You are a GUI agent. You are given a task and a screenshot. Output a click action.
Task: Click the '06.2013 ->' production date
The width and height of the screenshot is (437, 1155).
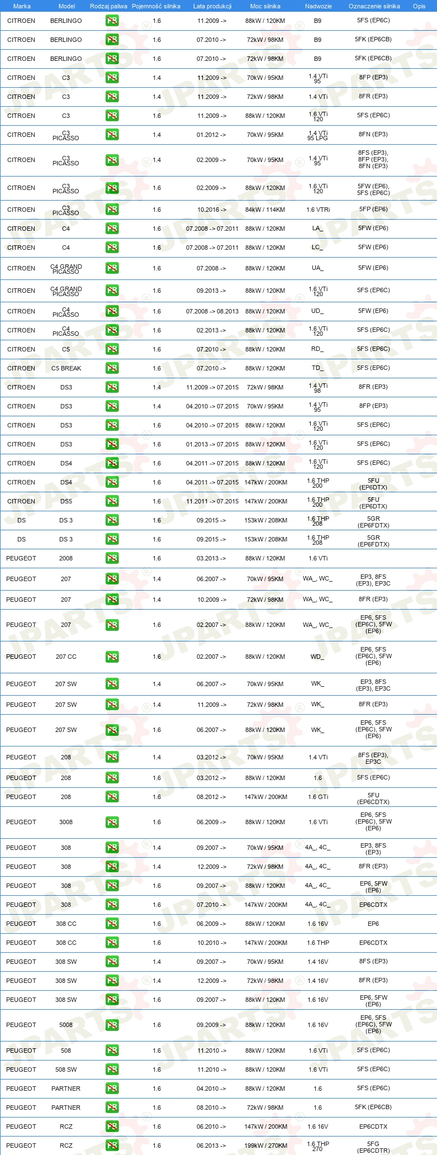point(211,1146)
